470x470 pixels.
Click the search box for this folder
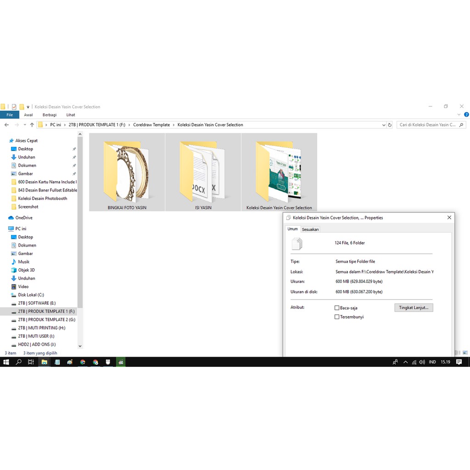(x=428, y=125)
